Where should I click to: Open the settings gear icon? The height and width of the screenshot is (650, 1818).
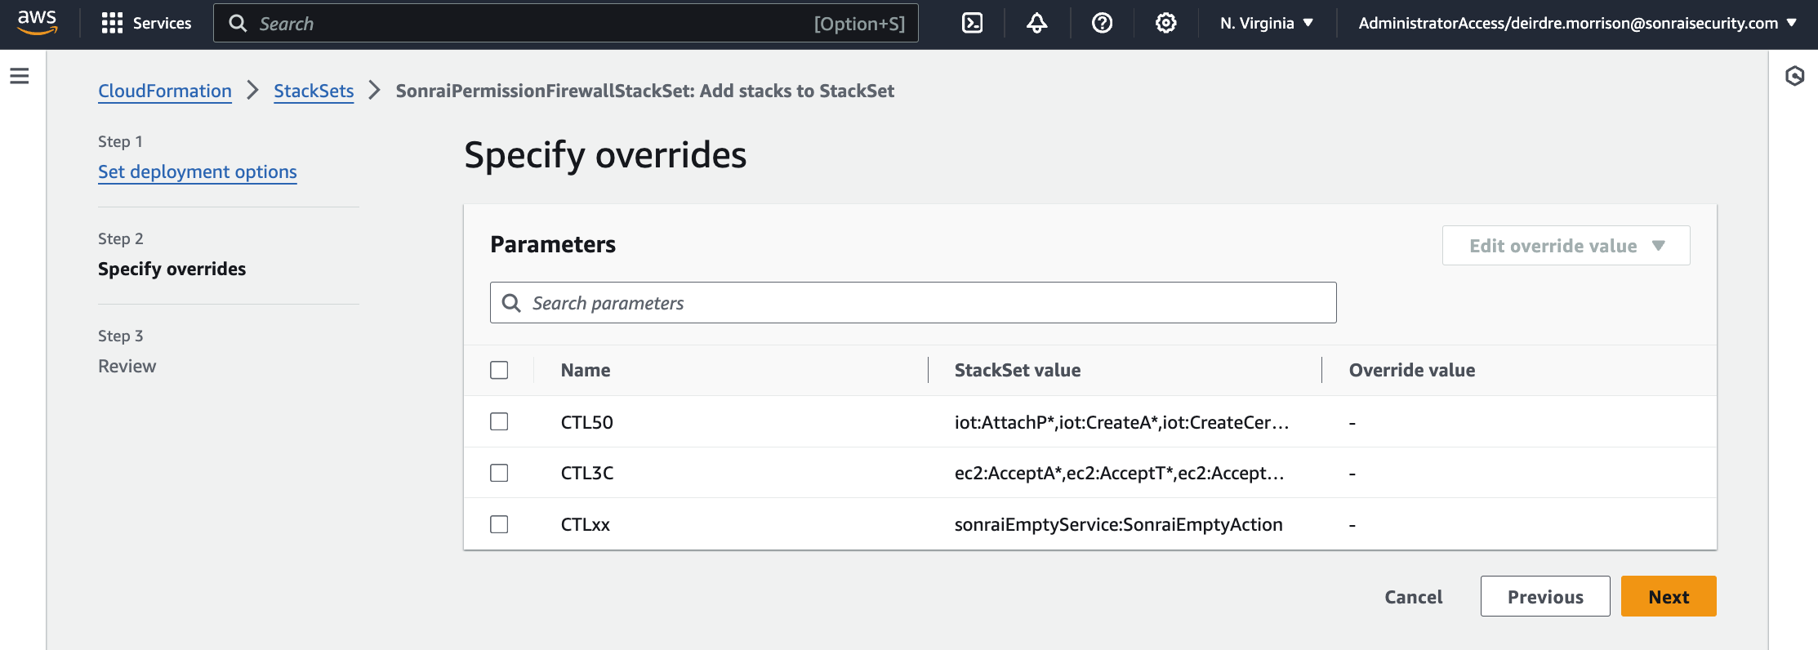tap(1166, 23)
